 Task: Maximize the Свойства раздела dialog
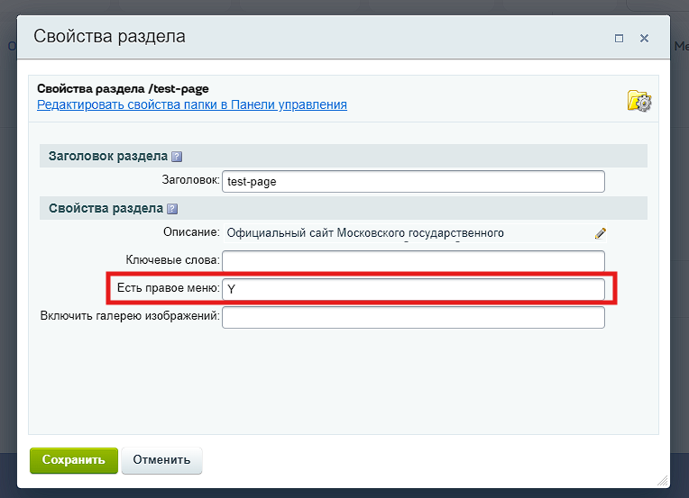(619, 39)
